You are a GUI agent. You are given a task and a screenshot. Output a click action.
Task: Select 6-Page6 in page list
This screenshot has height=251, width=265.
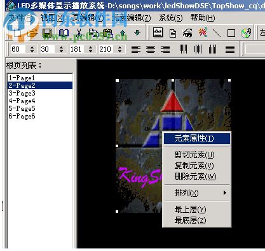pyautogui.click(x=40, y=116)
